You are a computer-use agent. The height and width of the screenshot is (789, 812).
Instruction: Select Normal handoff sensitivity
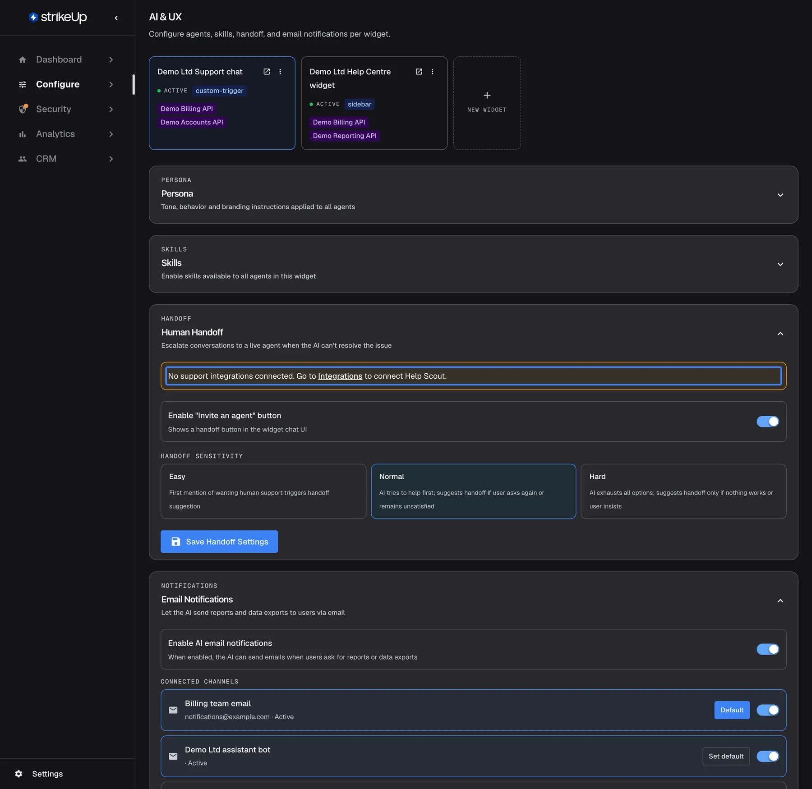click(473, 491)
